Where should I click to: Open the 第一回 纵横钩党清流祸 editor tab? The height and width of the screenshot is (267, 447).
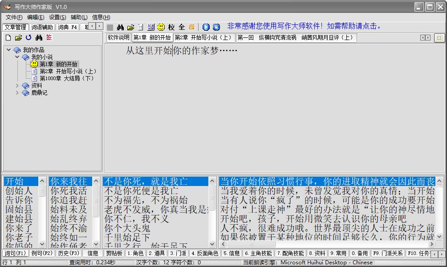[295, 38]
